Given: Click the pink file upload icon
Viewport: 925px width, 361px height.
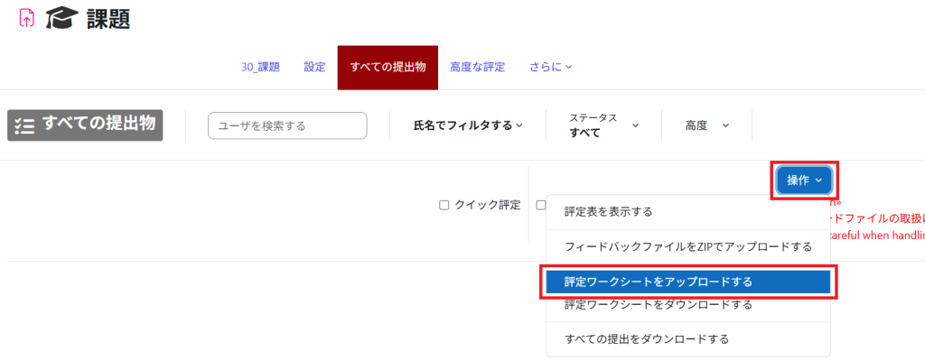Looking at the screenshot, I should click(x=26, y=18).
